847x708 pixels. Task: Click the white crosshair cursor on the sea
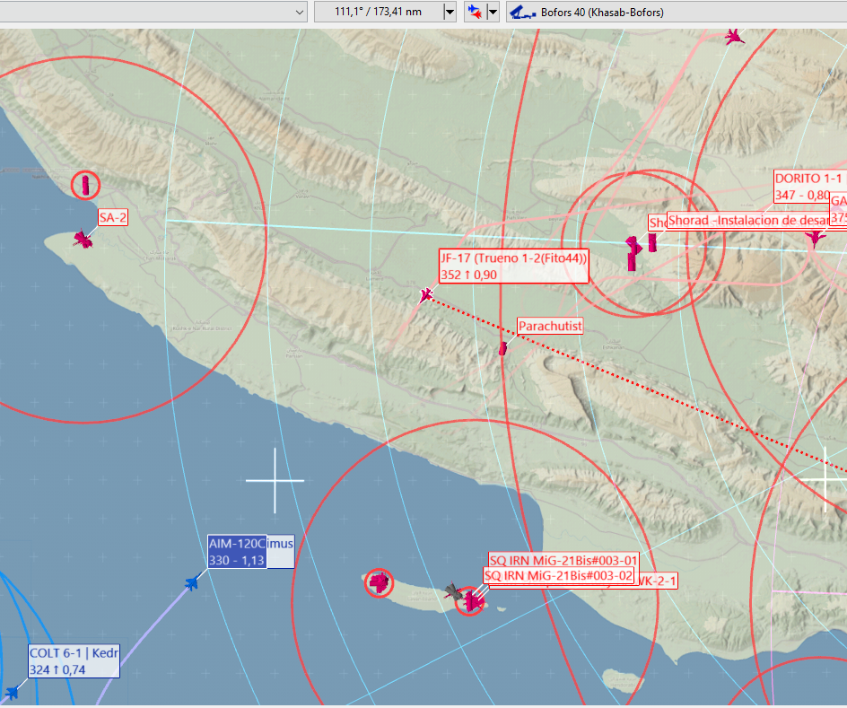pyautogui.click(x=275, y=481)
